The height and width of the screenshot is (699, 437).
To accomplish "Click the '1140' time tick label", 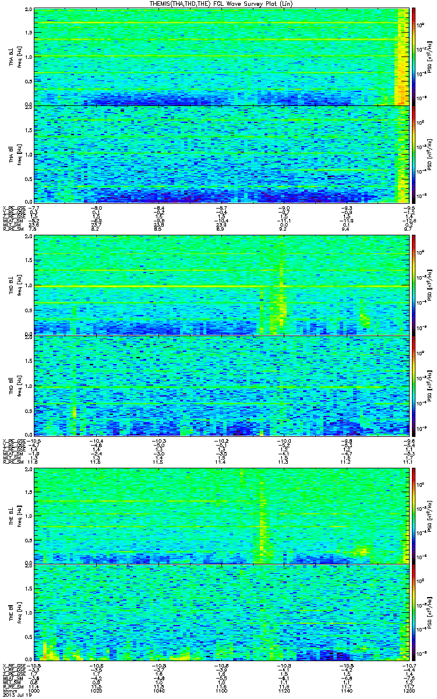I will [346, 690].
